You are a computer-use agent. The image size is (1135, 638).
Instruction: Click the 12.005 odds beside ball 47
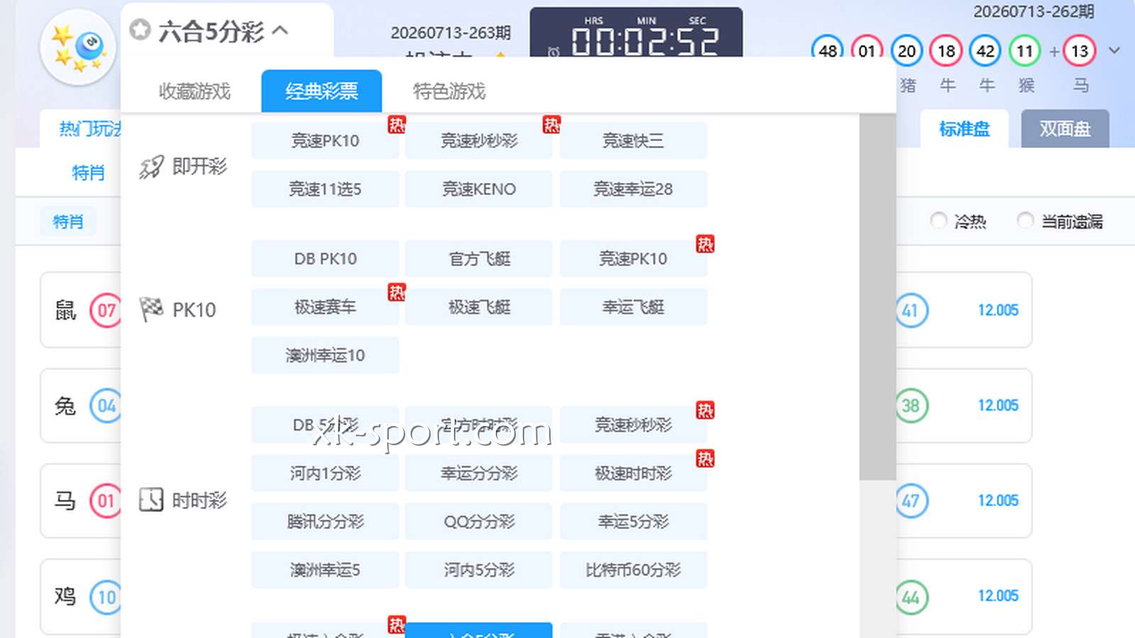[x=998, y=500]
